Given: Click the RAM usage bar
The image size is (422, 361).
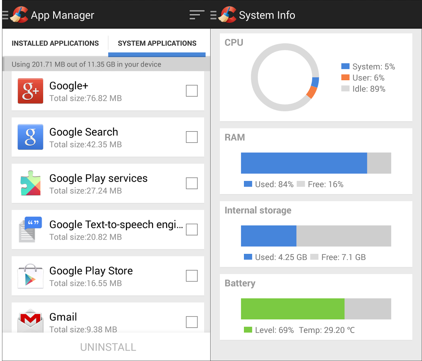Looking at the screenshot, I should [316, 163].
